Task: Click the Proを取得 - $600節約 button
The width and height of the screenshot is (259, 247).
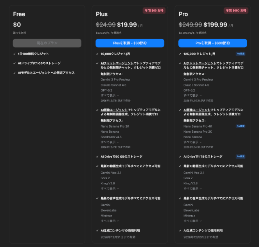Action: (x=212, y=43)
